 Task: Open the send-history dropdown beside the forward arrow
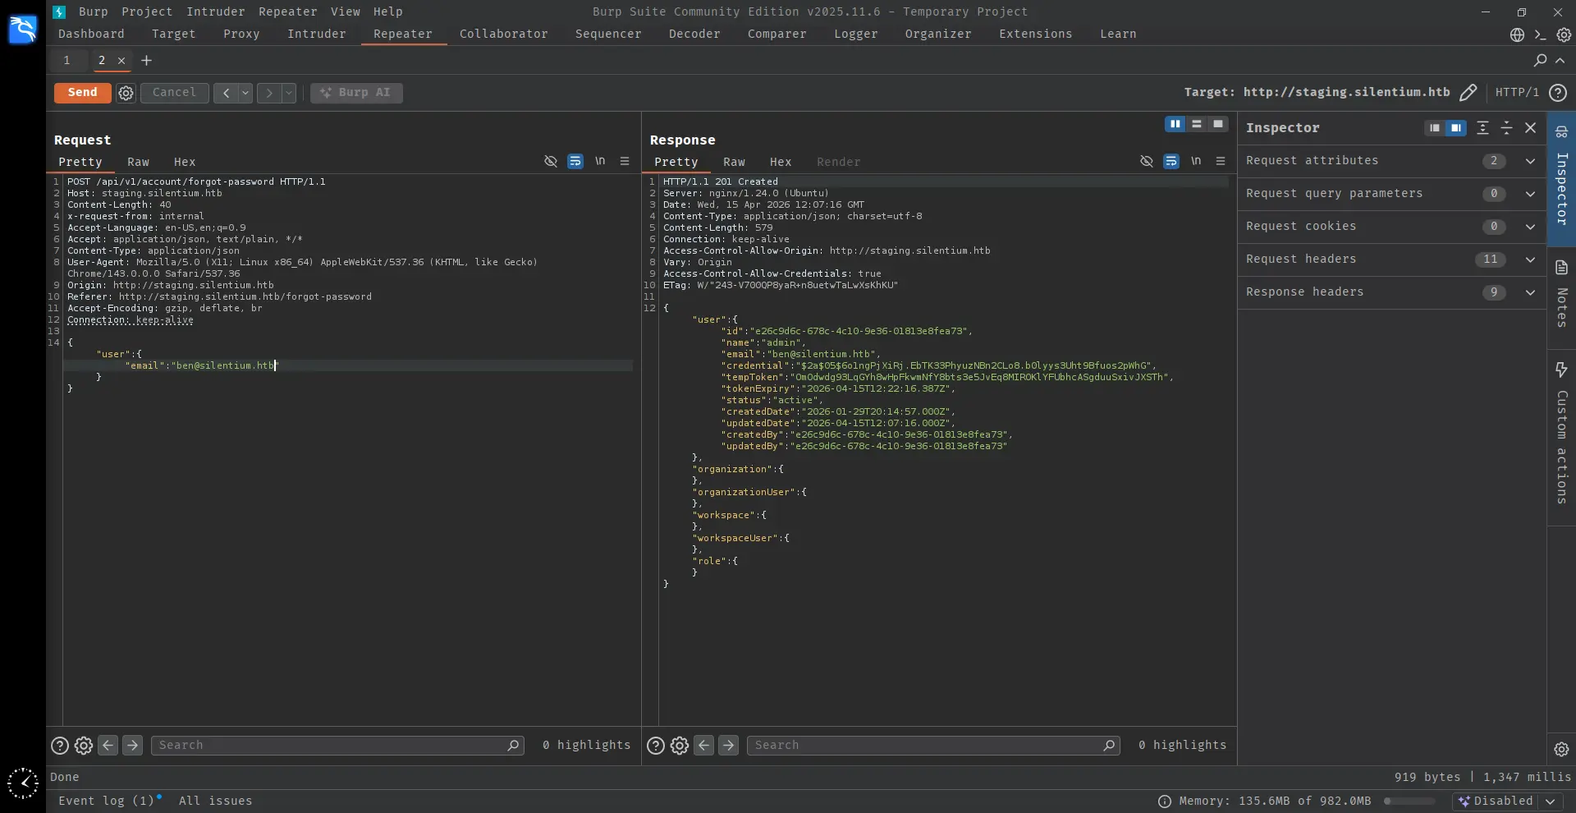(x=288, y=93)
